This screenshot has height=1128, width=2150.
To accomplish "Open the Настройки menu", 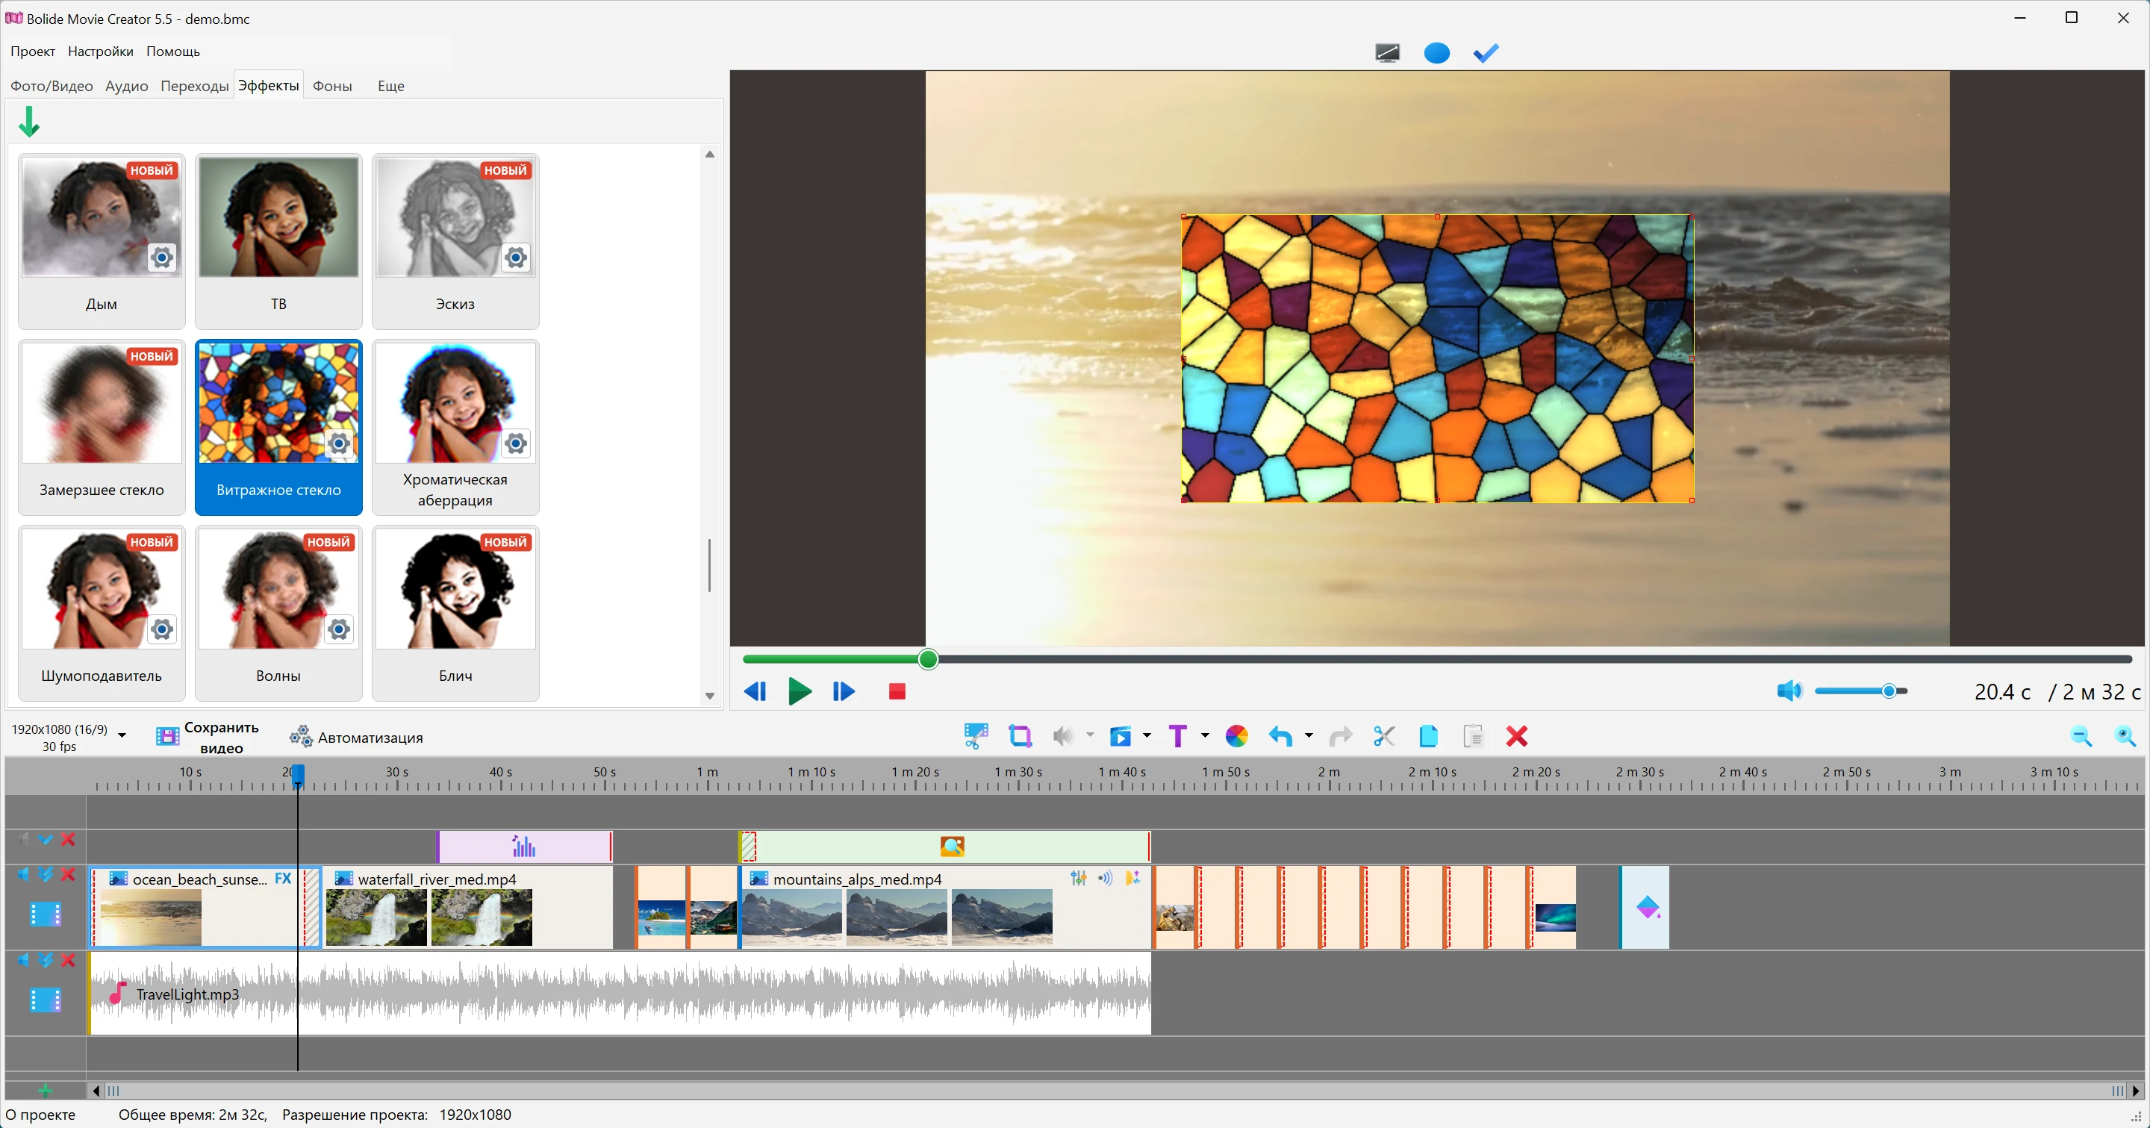I will [x=100, y=52].
